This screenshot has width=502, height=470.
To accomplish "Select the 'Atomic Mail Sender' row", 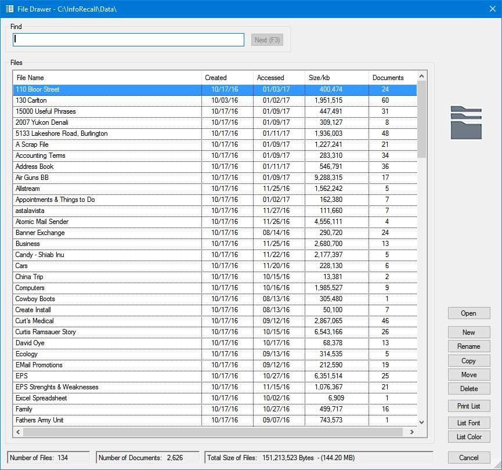I will pos(215,222).
